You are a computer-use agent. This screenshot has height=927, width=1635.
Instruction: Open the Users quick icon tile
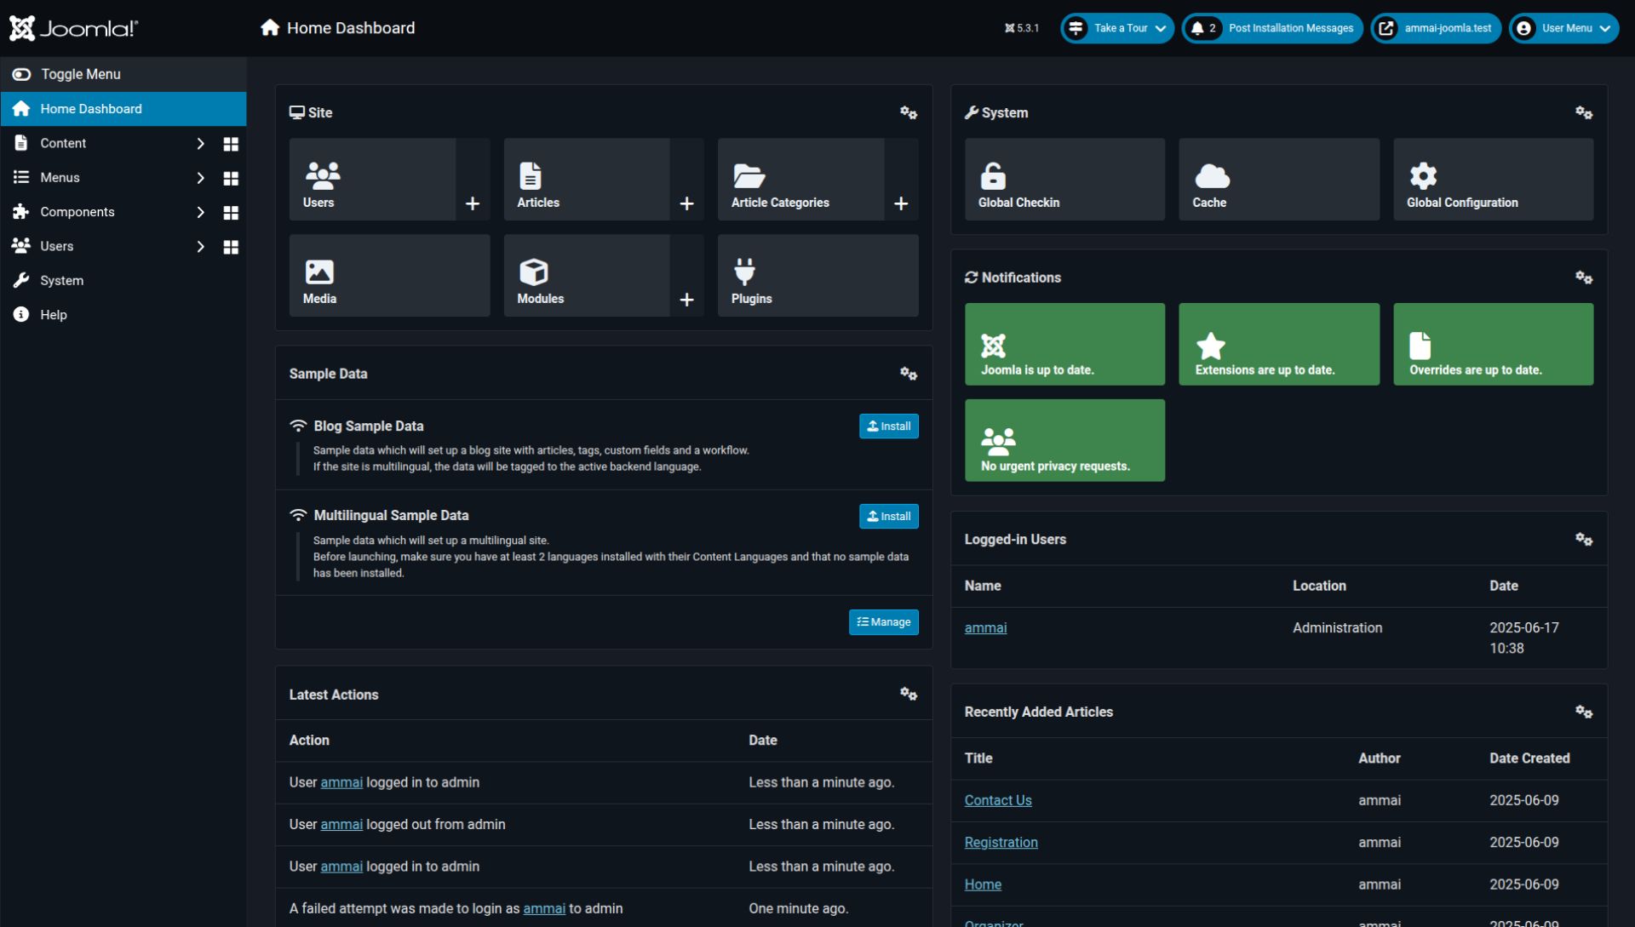(372, 180)
